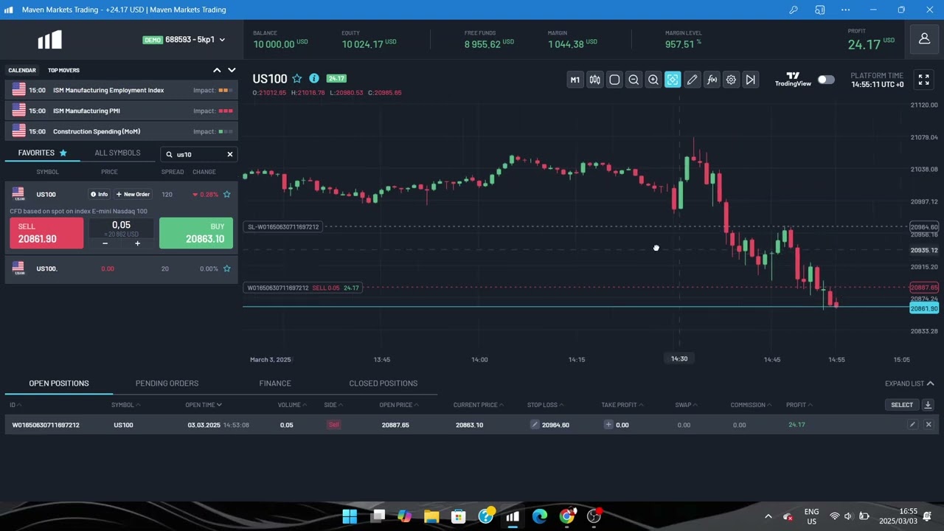Zoom in on the chart
Viewport: 944px width, 531px height.
(653, 80)
